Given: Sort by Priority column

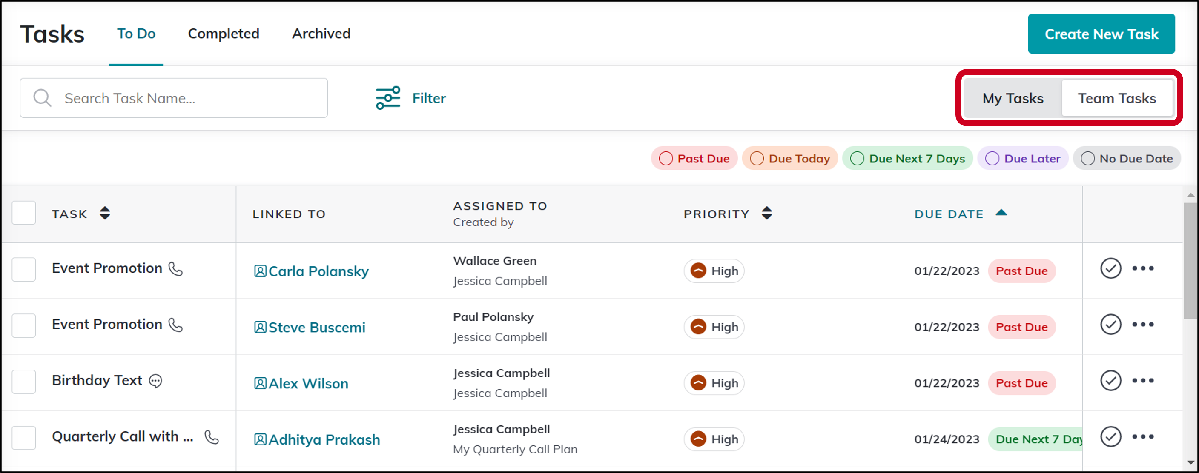Looking at the screenshot, I should [766, 214].
